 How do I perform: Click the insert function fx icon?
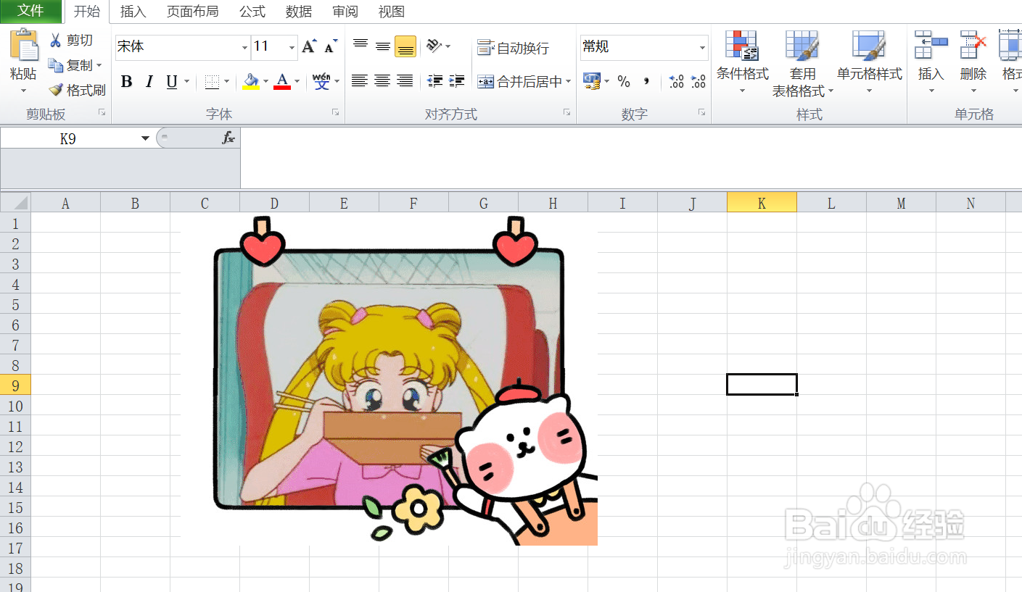coord(228,138)
